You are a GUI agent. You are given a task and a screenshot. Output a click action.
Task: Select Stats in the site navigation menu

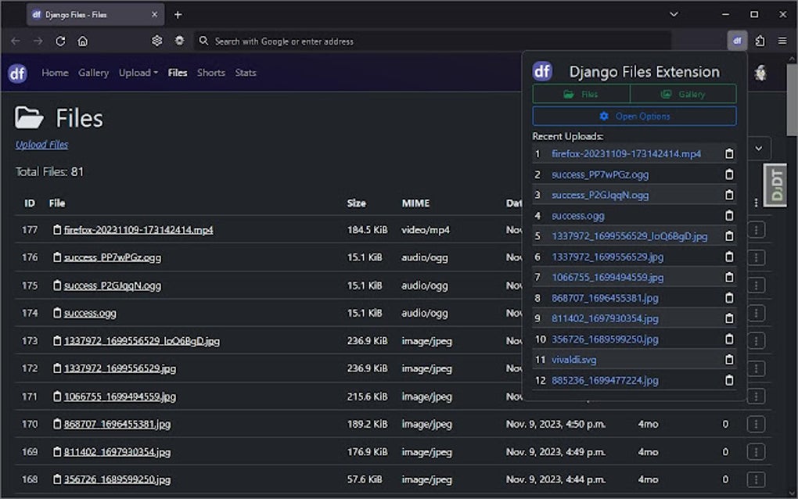point(246,73)
